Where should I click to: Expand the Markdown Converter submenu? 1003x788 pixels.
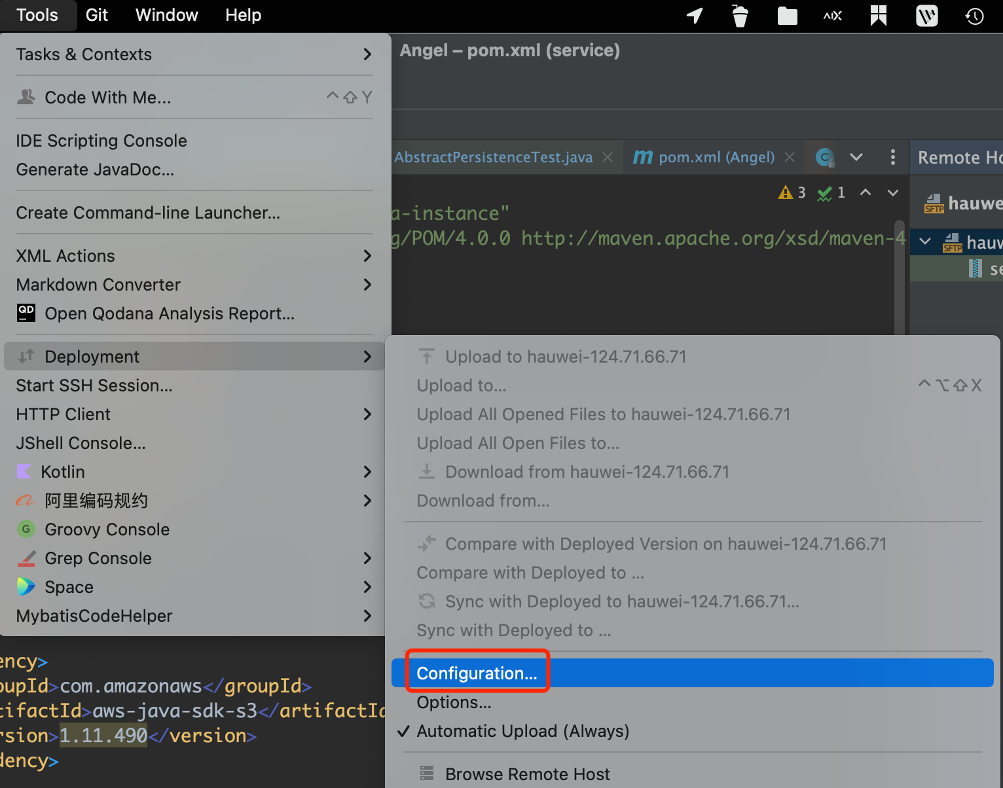click(x=367, y=285)
